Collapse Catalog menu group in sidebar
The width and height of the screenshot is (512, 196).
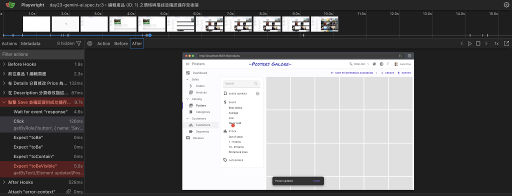[x=187, y=99]
